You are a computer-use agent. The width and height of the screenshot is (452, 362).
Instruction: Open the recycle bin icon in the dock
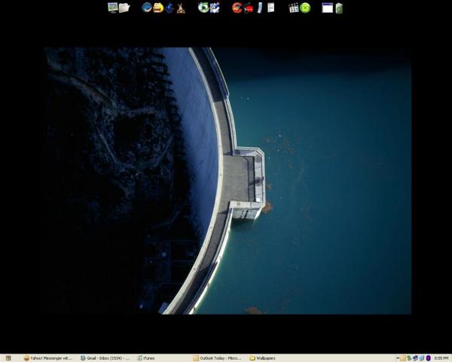[x=339, y=8]
